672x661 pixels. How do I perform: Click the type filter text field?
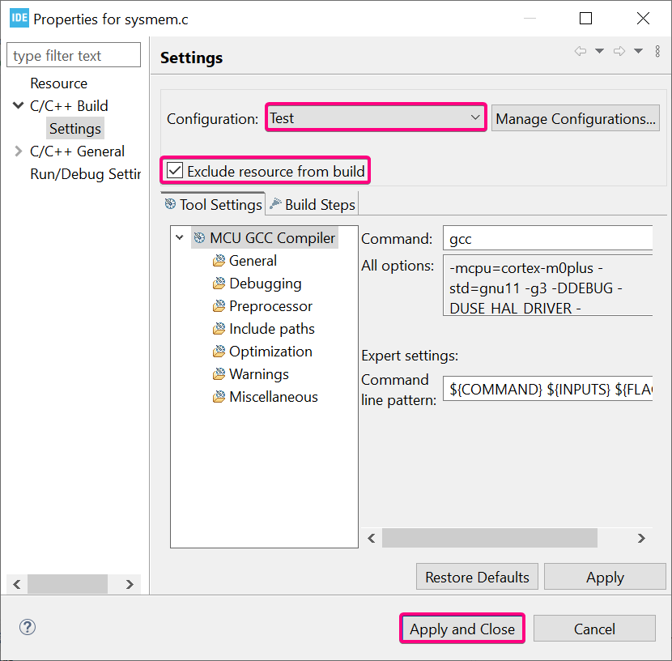coord(74,56)
